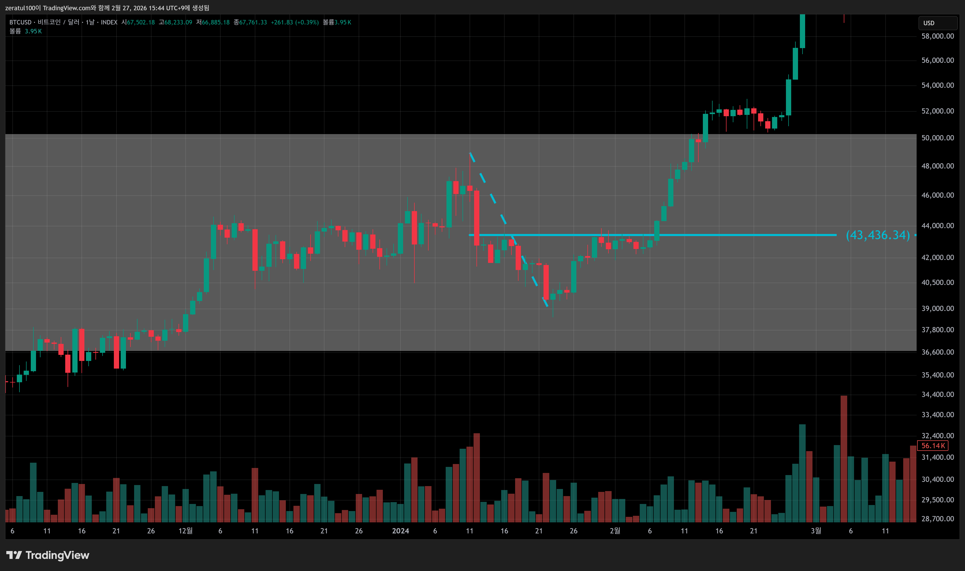Click the 48,000.00 price axis label
Screen dimensions: 965x571
[x=938, y=166]
